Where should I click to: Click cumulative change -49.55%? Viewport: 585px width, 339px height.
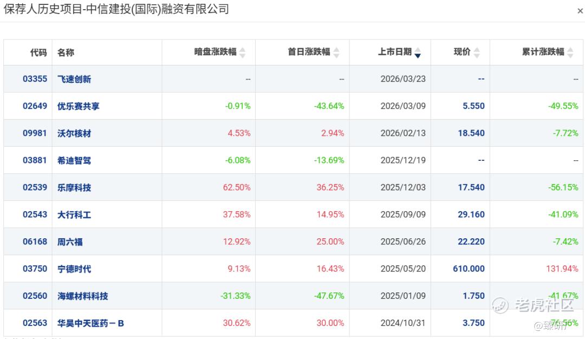pyautogui.click(x=563, y=106)
